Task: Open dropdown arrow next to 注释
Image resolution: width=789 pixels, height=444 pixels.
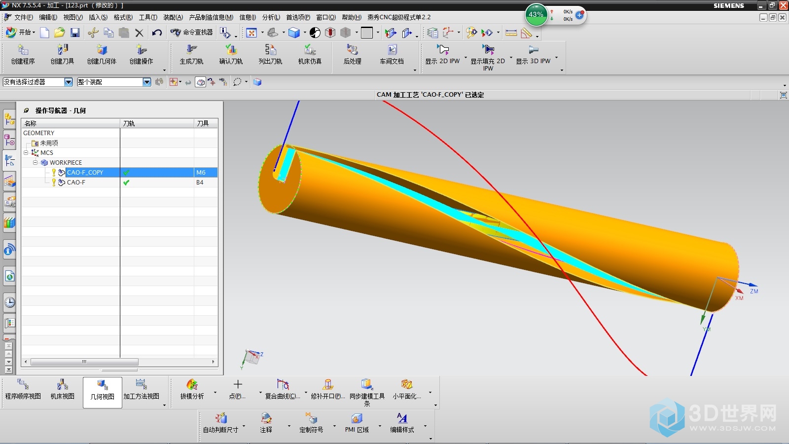Action: point(289,426)
